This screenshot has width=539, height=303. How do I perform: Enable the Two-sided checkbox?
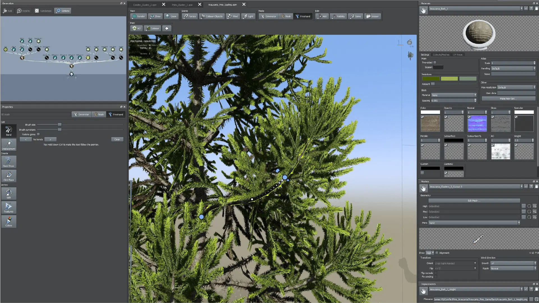click(435, 63)
